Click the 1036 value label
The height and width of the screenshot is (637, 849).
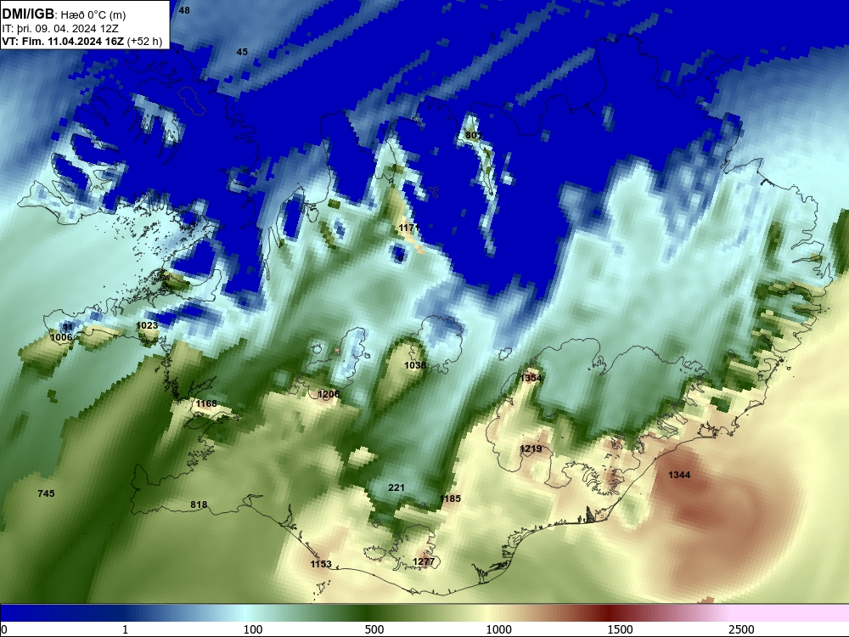(415, 365)
